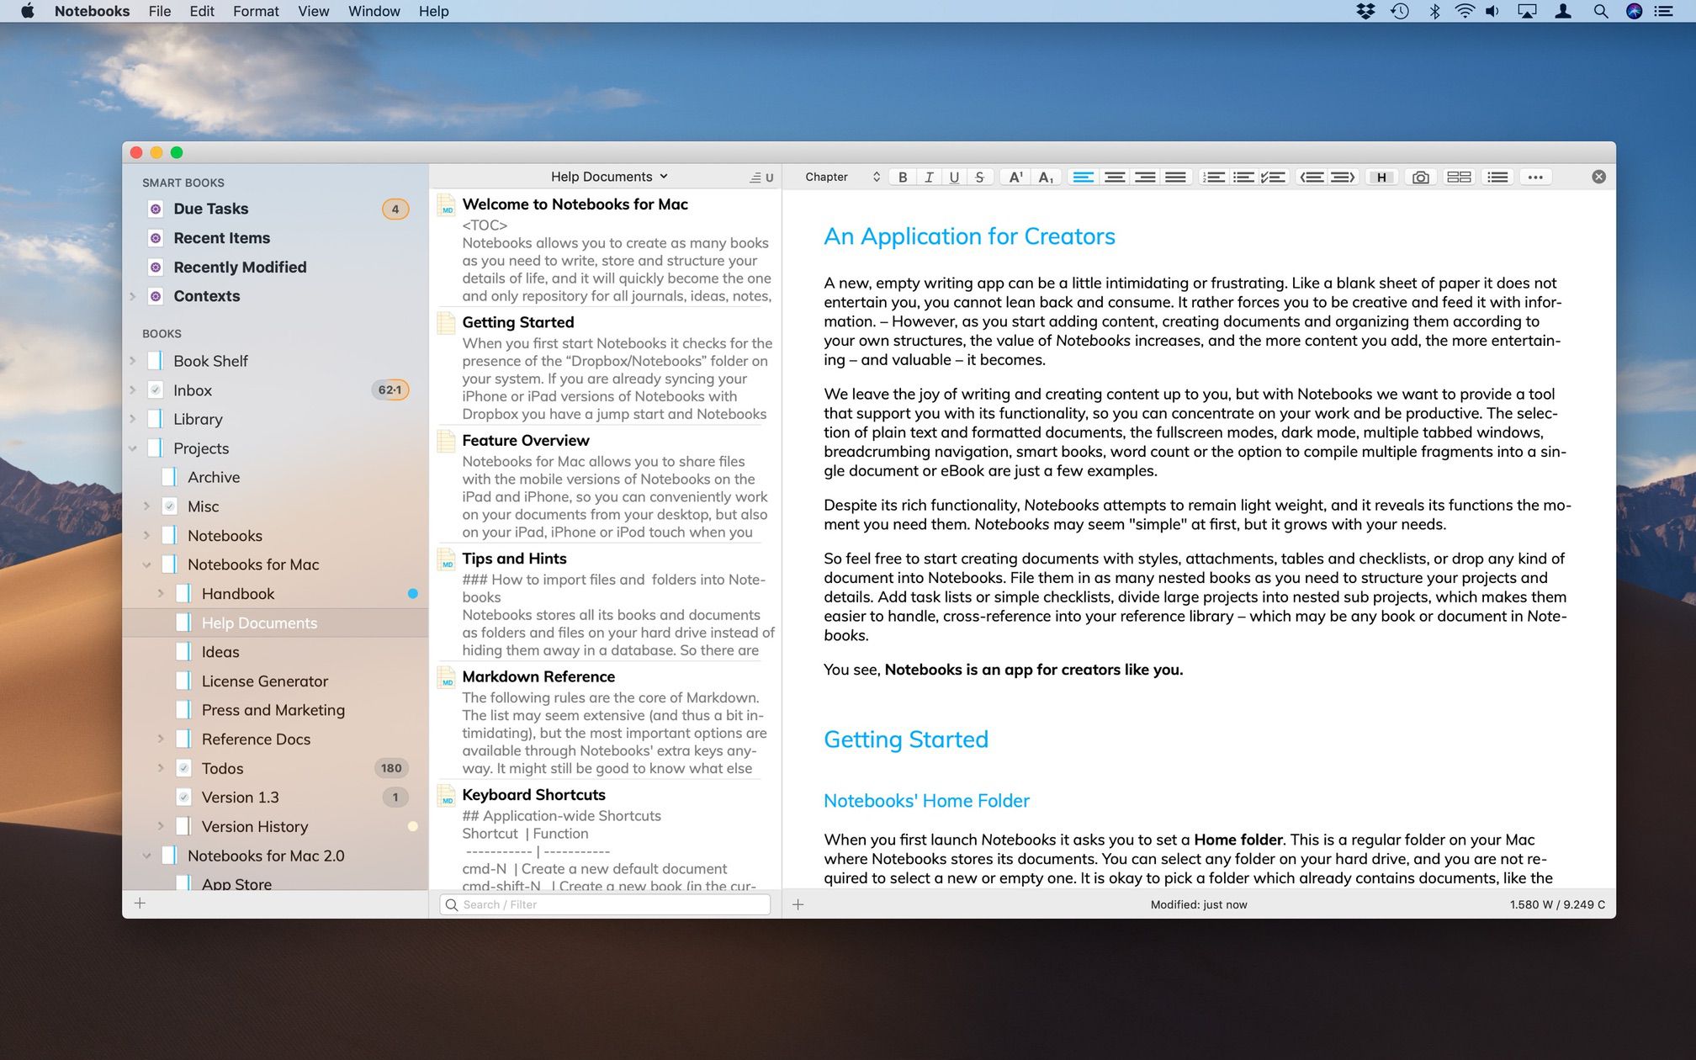The height and width of the screenshot is (1060, 1696).
Task: Collapse the Projects book
Action: [133, 448]
